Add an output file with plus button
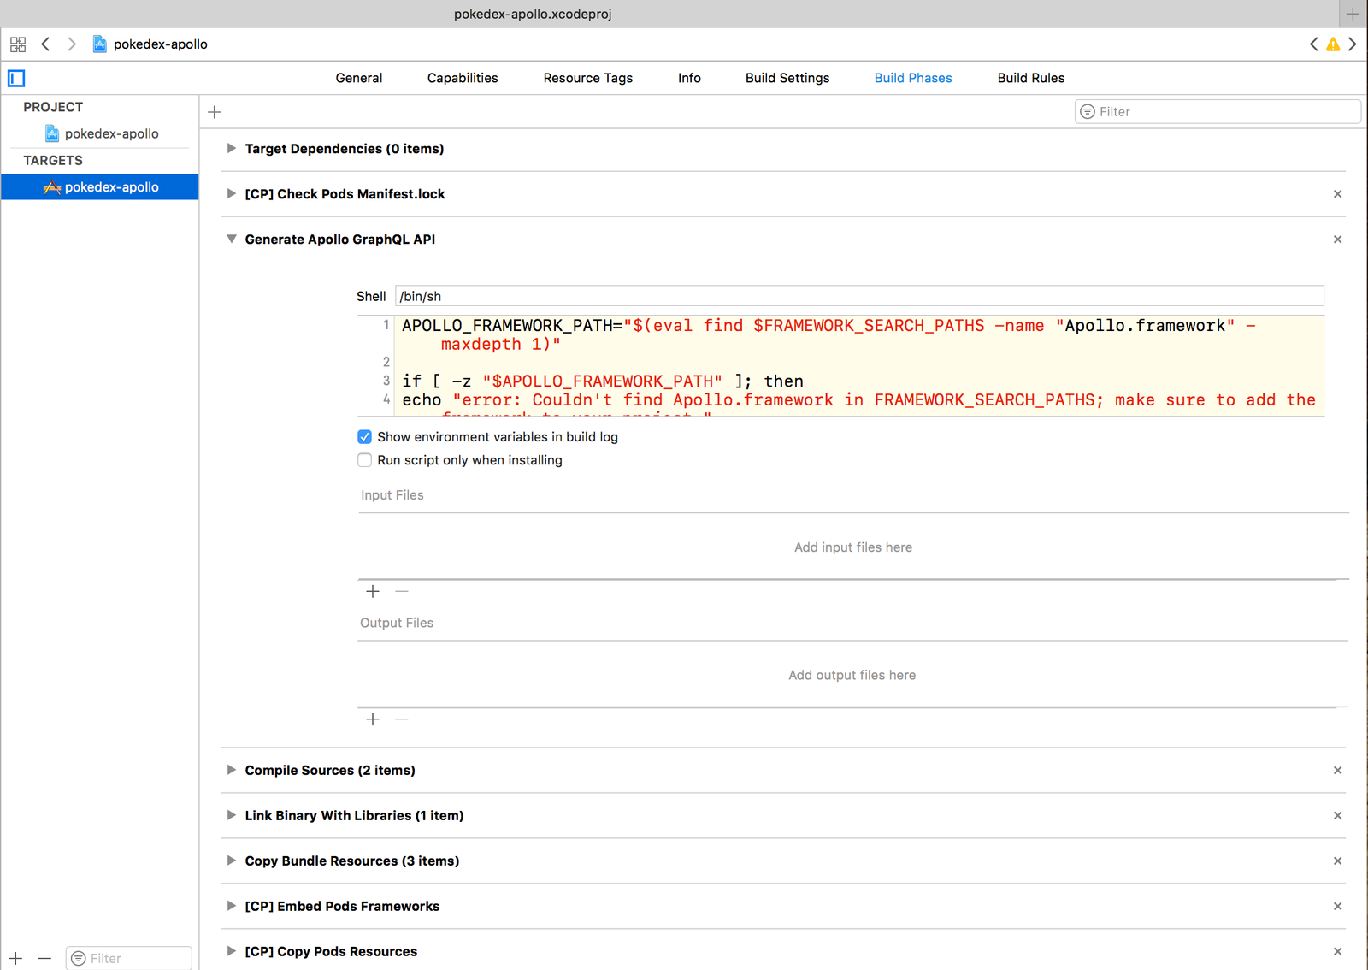 (x=373, y=719)
